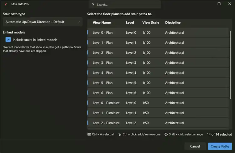
Task: Click the Level 2 cell of Level 2 - Plan
Action: tap(131, 52)
